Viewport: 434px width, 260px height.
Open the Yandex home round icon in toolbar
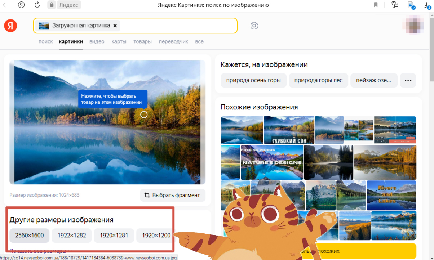tap(21, 5)
